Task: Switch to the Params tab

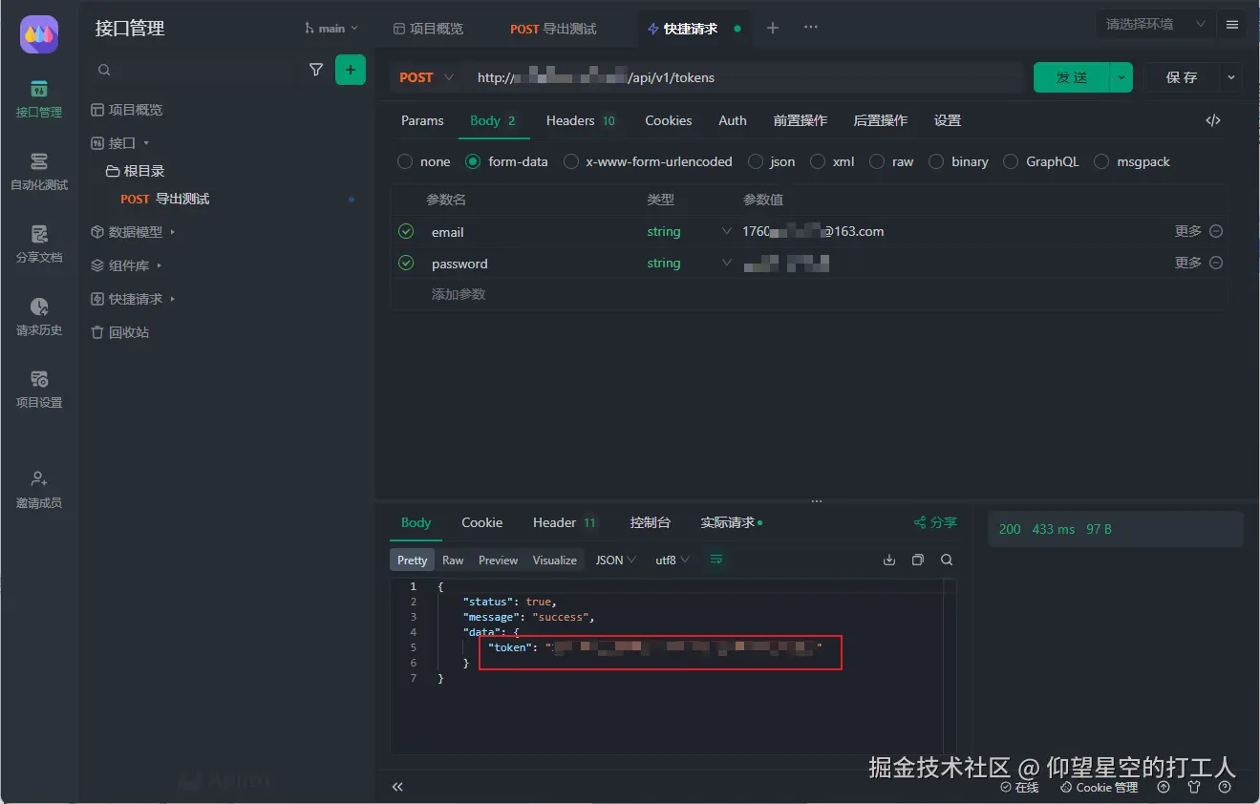Action: [422, 120]
